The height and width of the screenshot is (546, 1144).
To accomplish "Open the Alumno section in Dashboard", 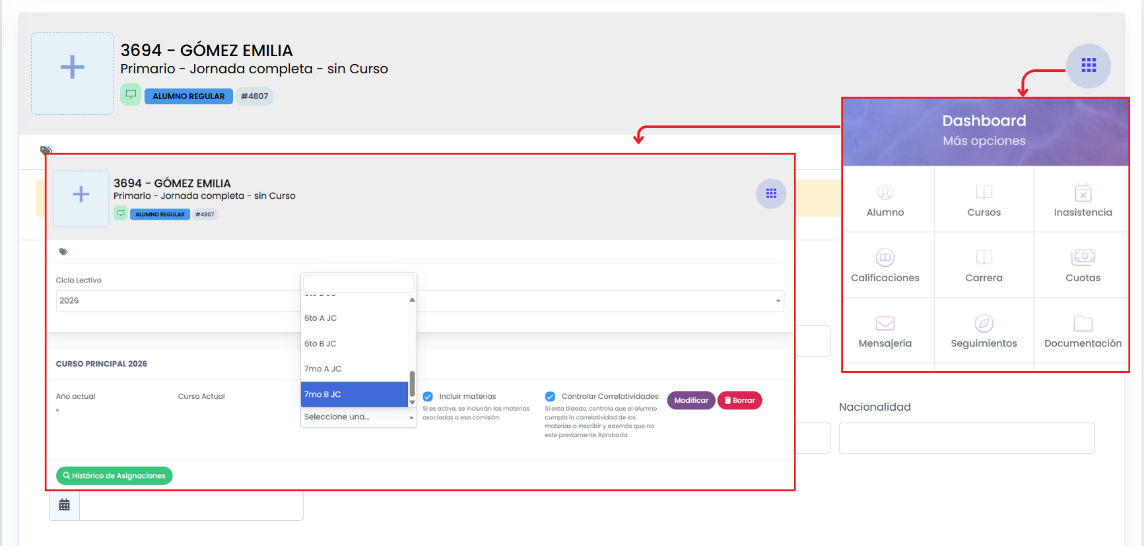I will coord(885,200).
